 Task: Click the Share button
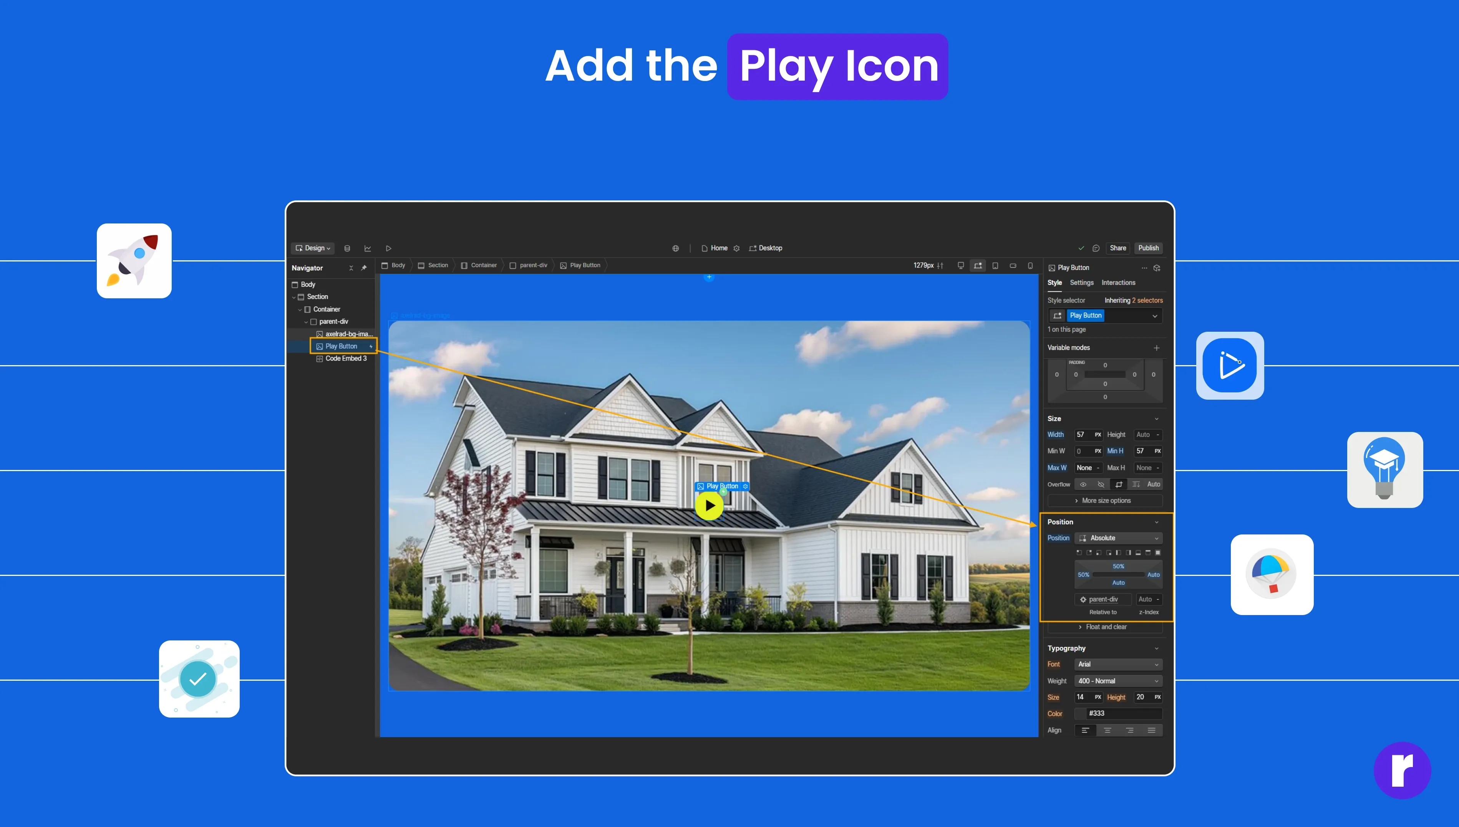[x=1117, y=248]
